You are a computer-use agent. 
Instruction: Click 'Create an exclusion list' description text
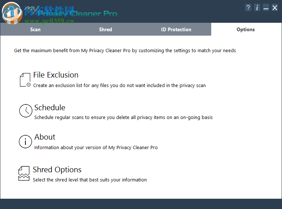pyautogui.click(x=119, y=86)
